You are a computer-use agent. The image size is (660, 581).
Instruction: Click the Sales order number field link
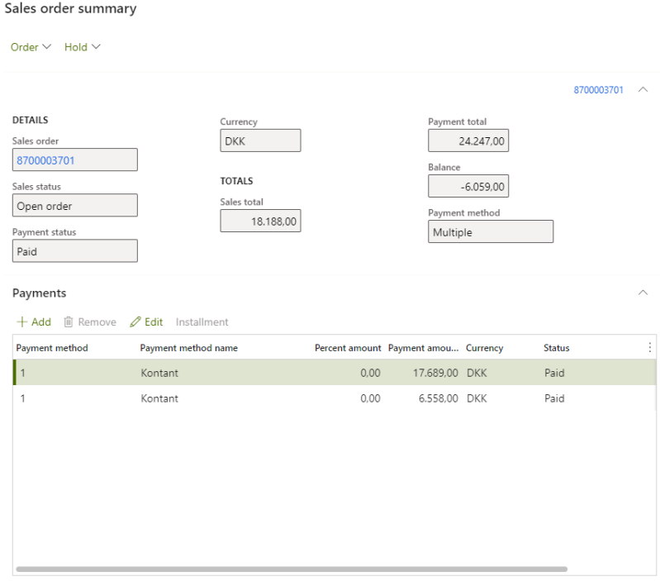click(45, 160)
